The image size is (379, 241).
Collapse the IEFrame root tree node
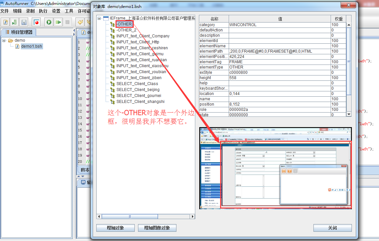coord(99,19)
